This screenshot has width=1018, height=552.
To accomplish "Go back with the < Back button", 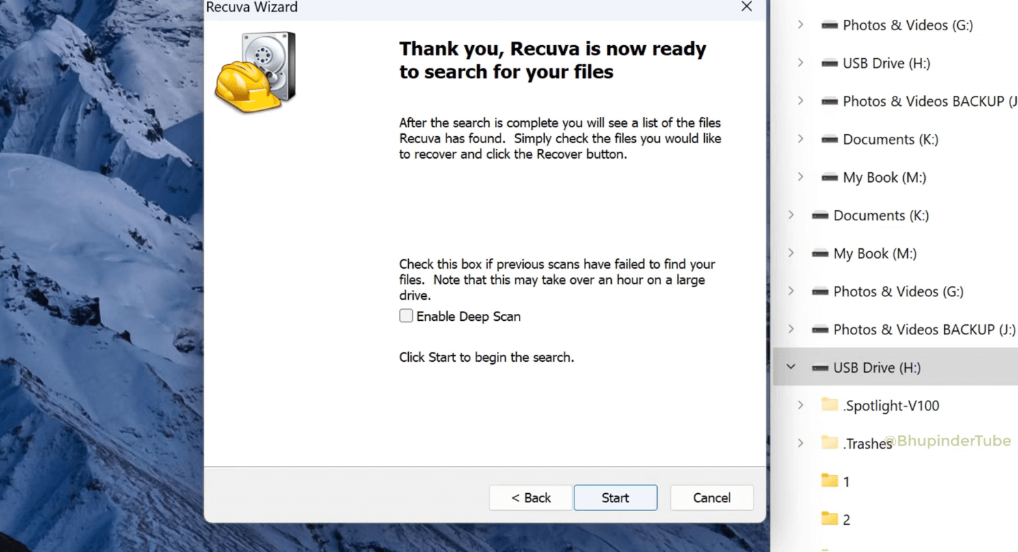I will point(531,498).
